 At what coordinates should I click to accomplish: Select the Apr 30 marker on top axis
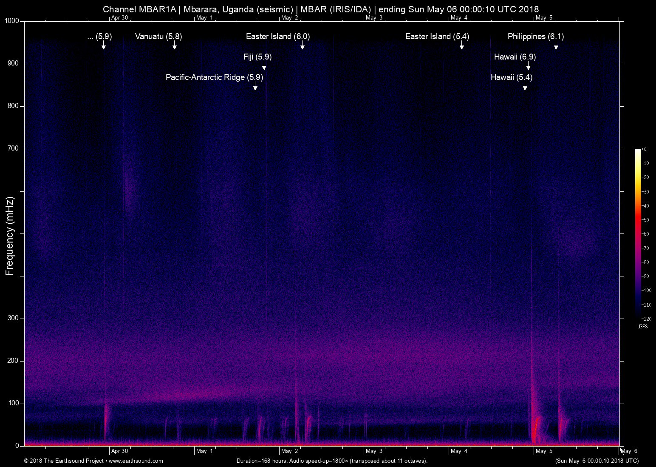119,18
